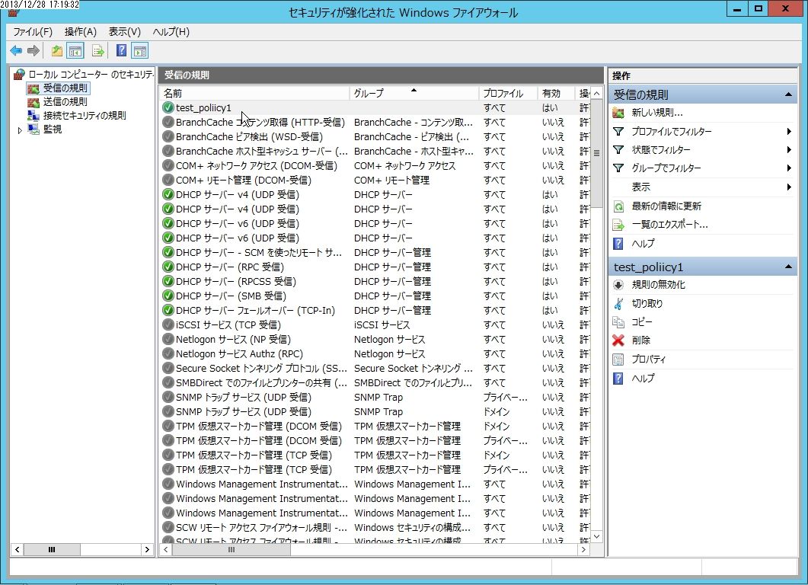Sort by the プロファイル column header

(x=508, y=93)
